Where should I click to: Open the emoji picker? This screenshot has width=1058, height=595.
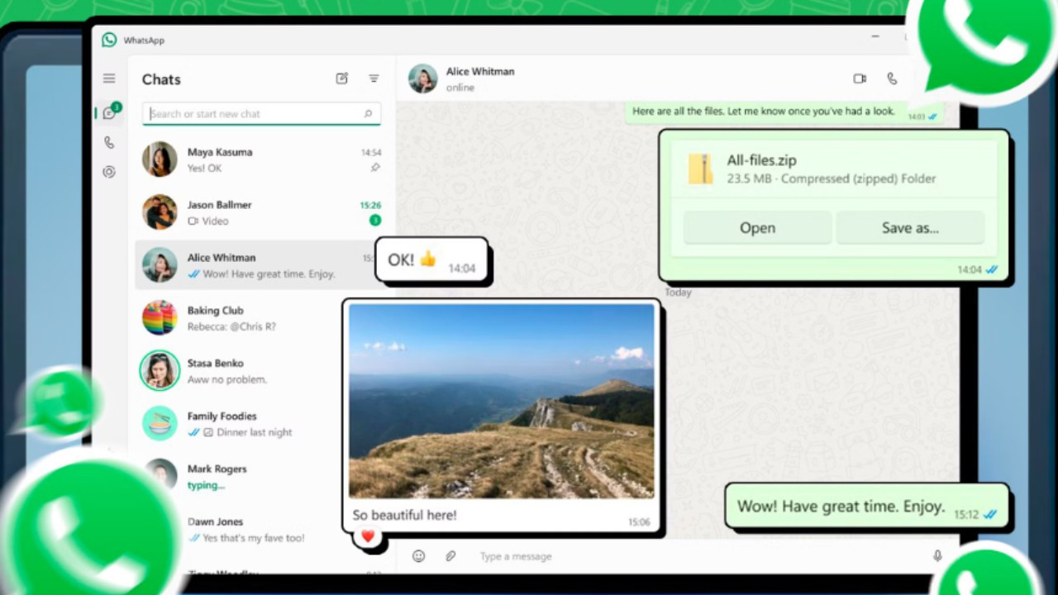(418, 555)
